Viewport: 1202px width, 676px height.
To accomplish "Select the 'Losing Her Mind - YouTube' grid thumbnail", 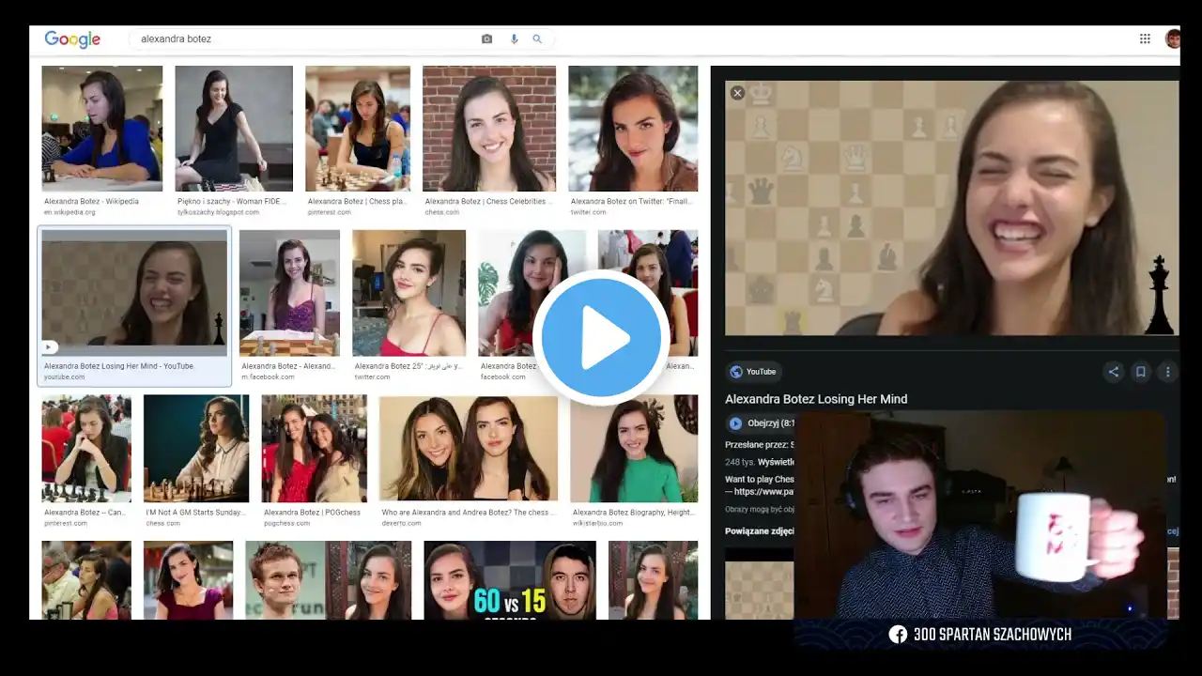I will 134,293.
